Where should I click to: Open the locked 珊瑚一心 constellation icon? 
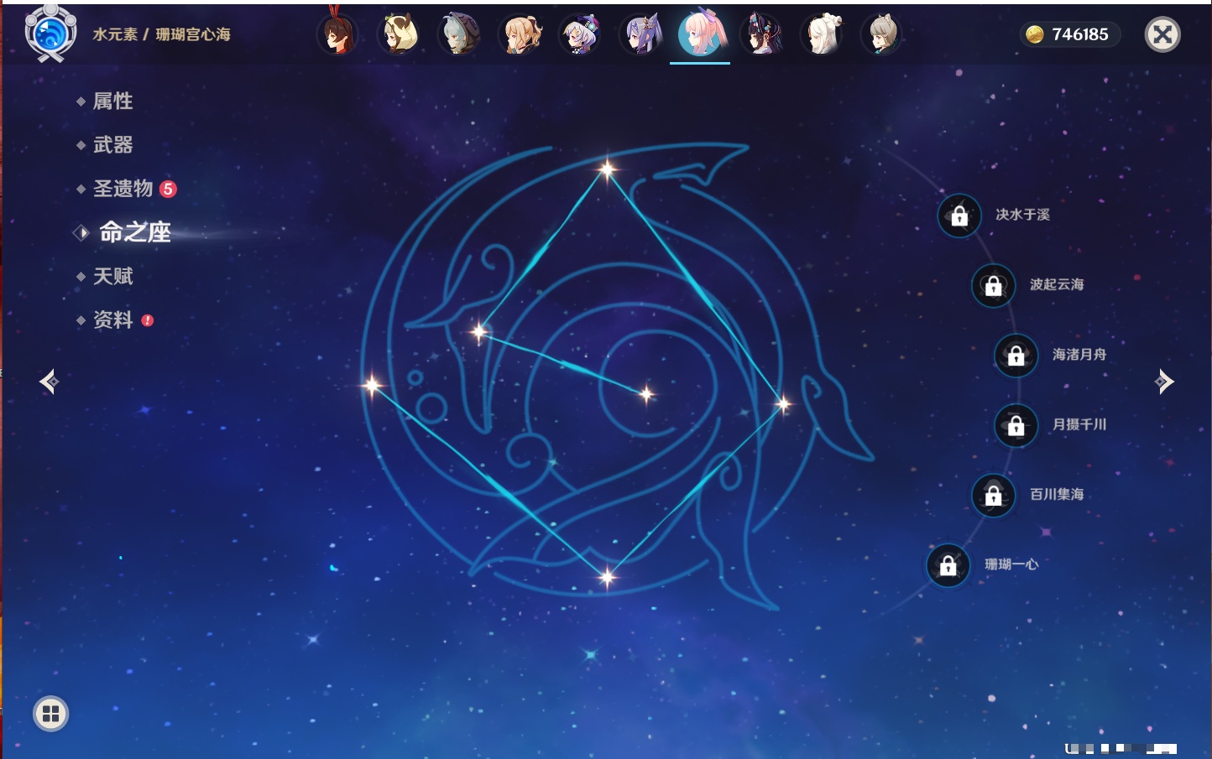tap(948, 565)
